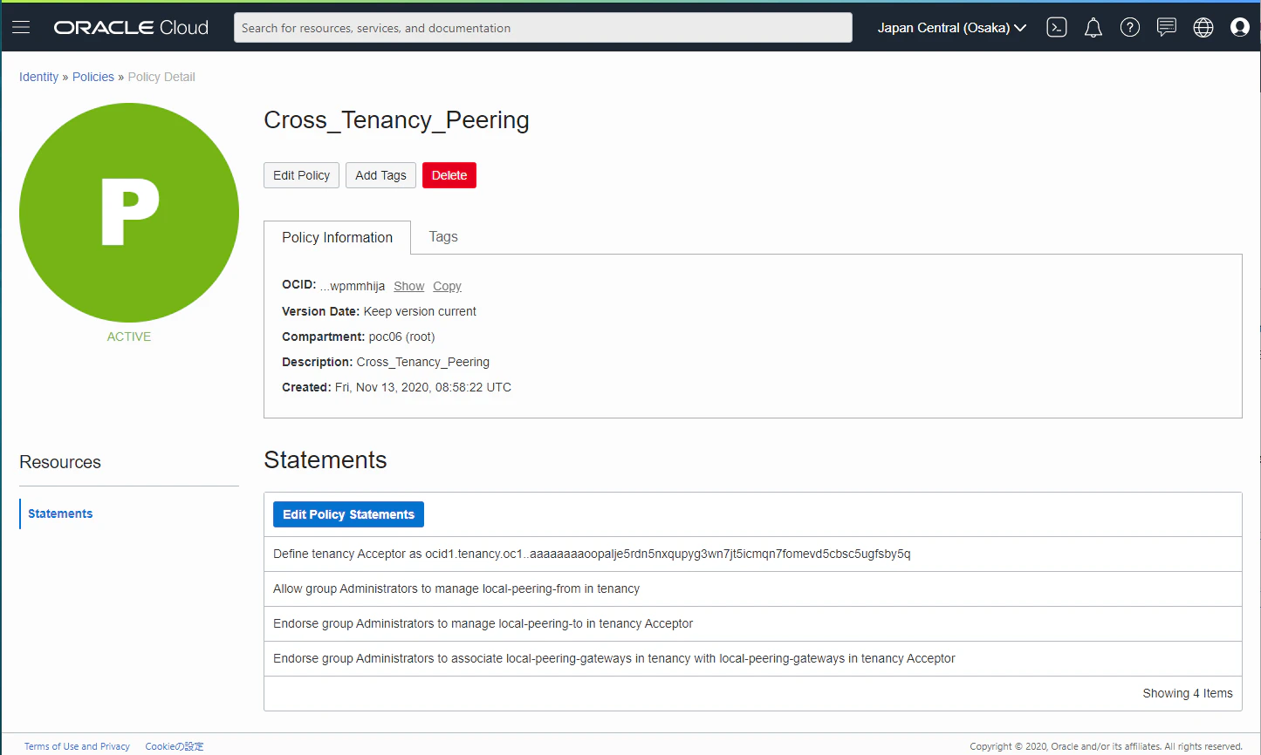The image size is (1261, 755).
Task: Open Terms of Use and Privacy
Action: pos(77,746)
